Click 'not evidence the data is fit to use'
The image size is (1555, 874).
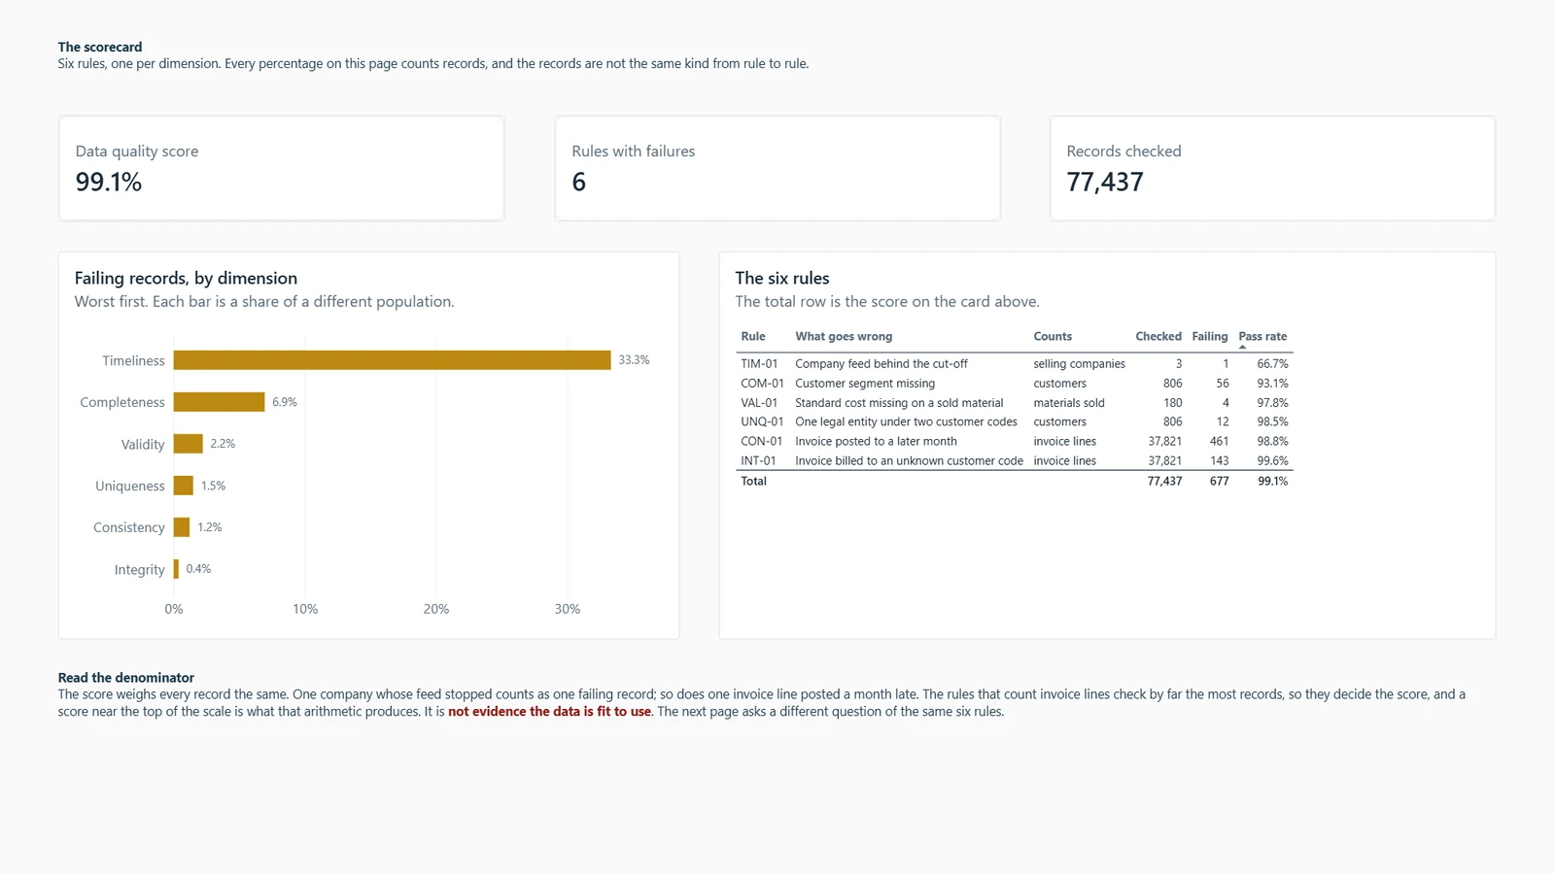549,712
